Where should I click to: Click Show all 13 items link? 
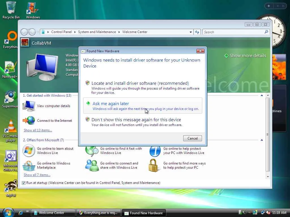38,130
